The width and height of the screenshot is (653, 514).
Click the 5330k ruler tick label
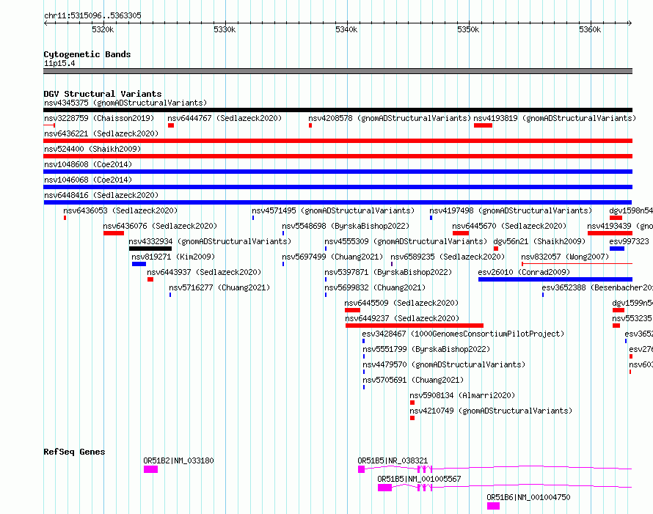[225, 29]
